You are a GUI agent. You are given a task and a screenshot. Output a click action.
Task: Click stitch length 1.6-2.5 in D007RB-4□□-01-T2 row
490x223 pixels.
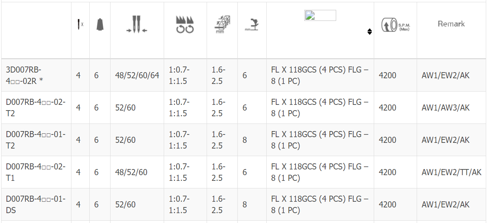pos(218,140)
